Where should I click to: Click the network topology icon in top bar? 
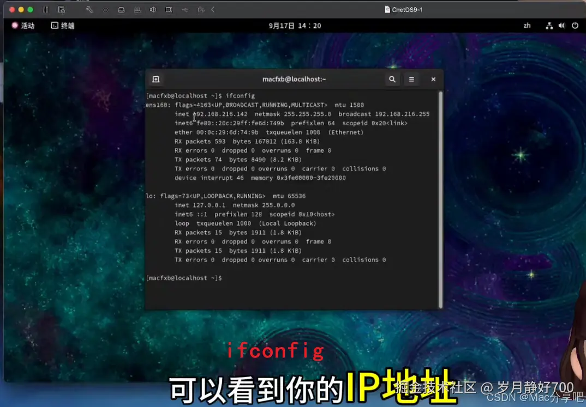click(x=549, y=25)
